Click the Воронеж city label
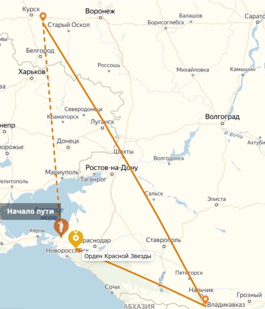The height and width of the screenshot is (309, 265). tap(100, 11)
